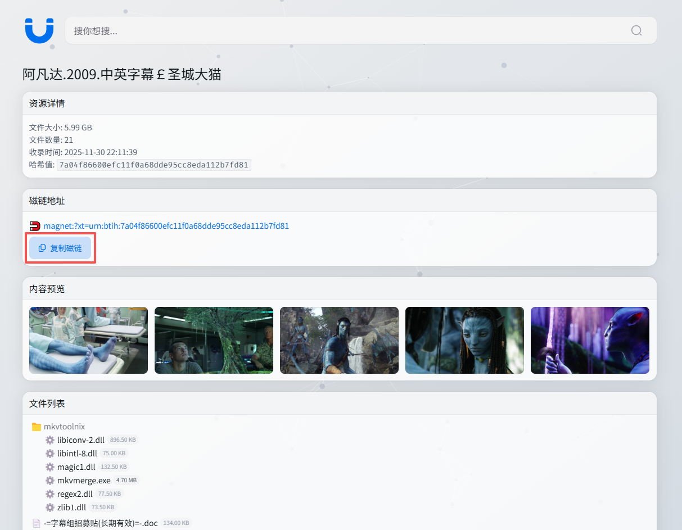The width and height of the screenshot is (682, 530).
Task: Select the mkvmerge.exe file name
Action: 84,481
